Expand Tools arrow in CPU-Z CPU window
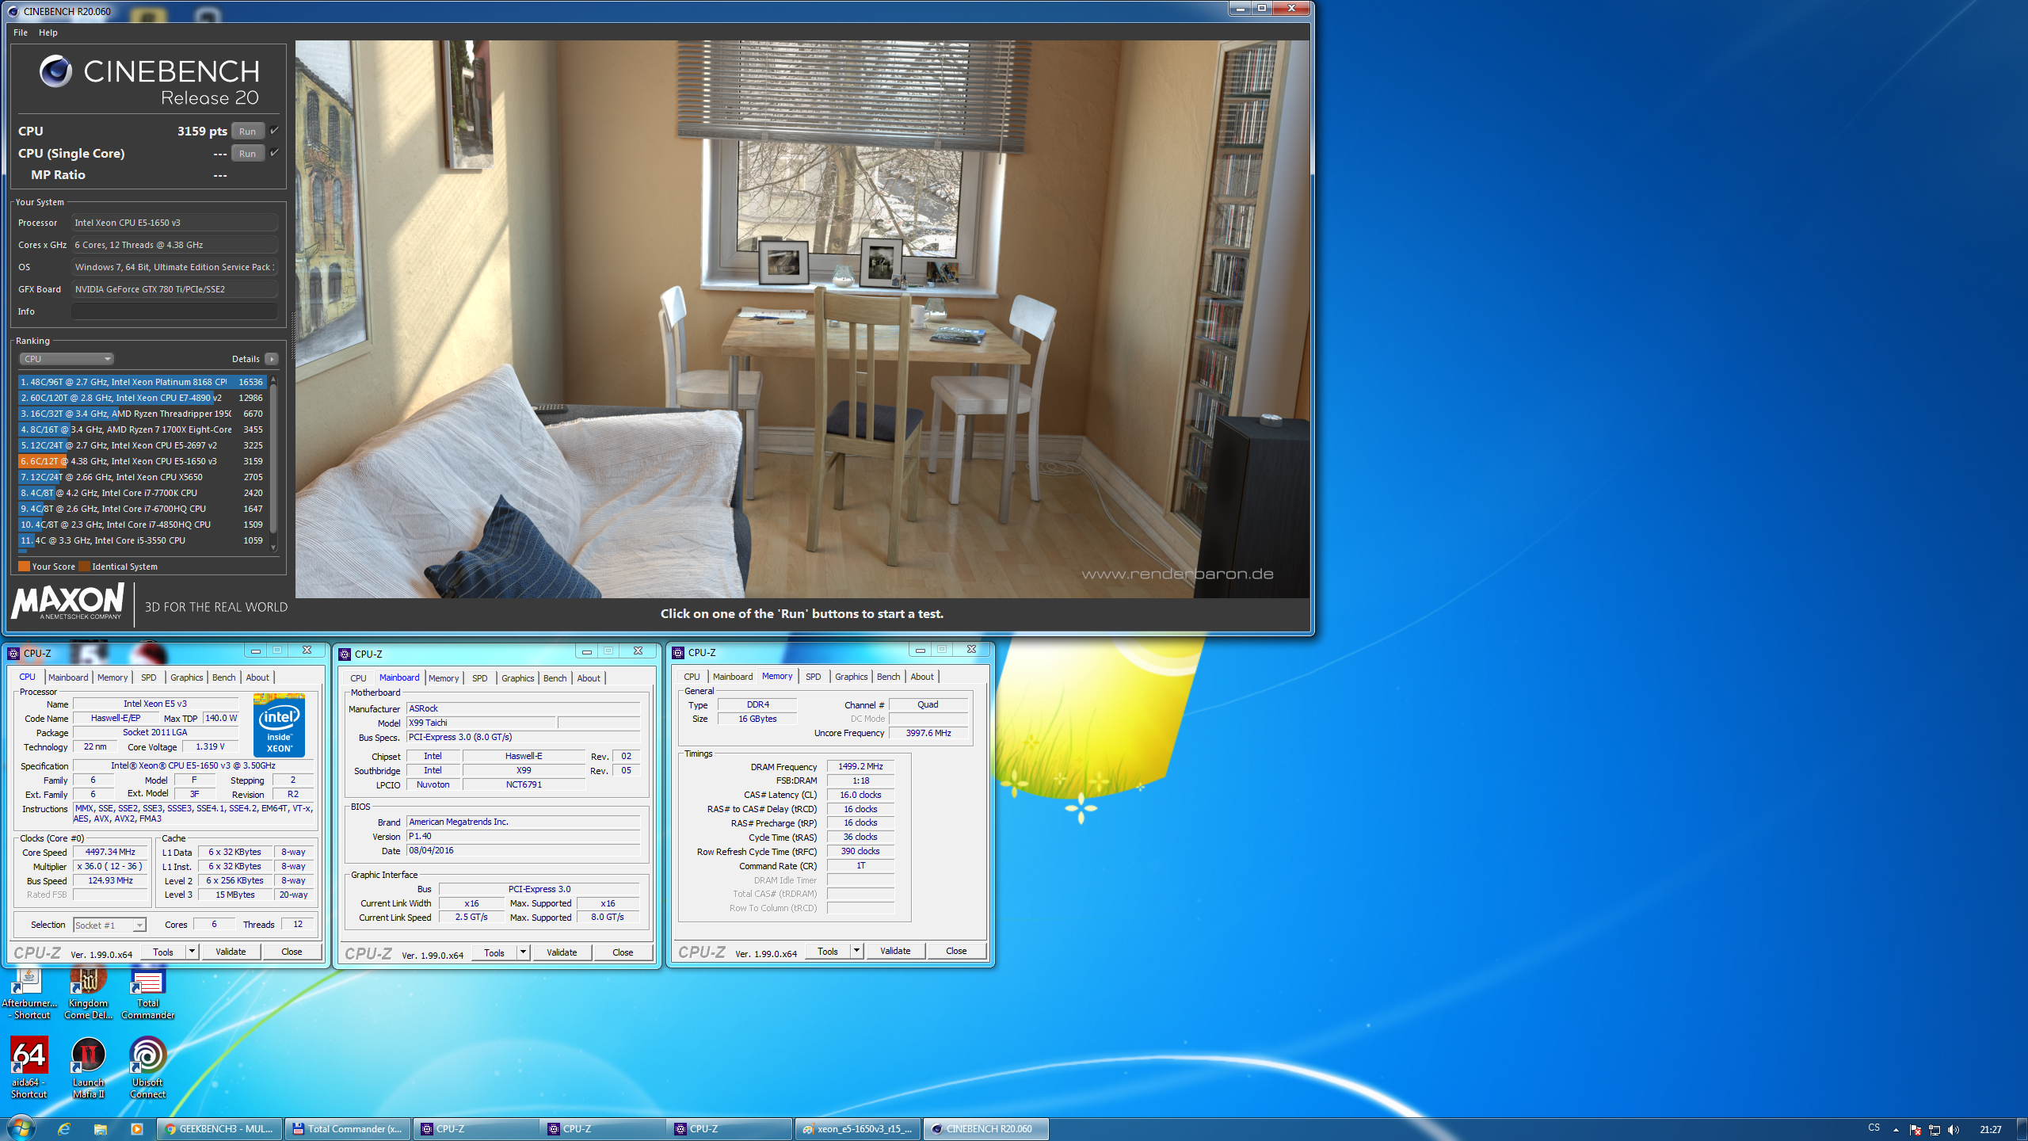This screenshot has height=1141, width=2028. pos(192,952)
